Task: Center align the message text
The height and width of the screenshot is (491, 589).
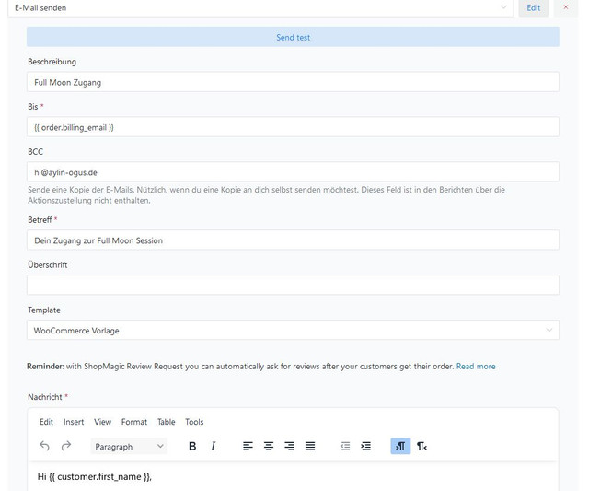Action: tap(269, 446)
